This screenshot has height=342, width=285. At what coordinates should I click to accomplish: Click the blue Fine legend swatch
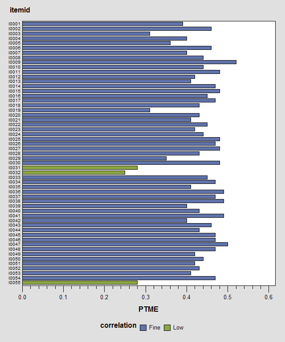point(143,328)
